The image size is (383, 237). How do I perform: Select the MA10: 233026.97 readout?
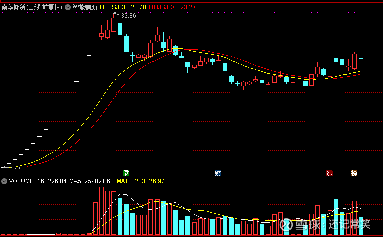point(140,181)
